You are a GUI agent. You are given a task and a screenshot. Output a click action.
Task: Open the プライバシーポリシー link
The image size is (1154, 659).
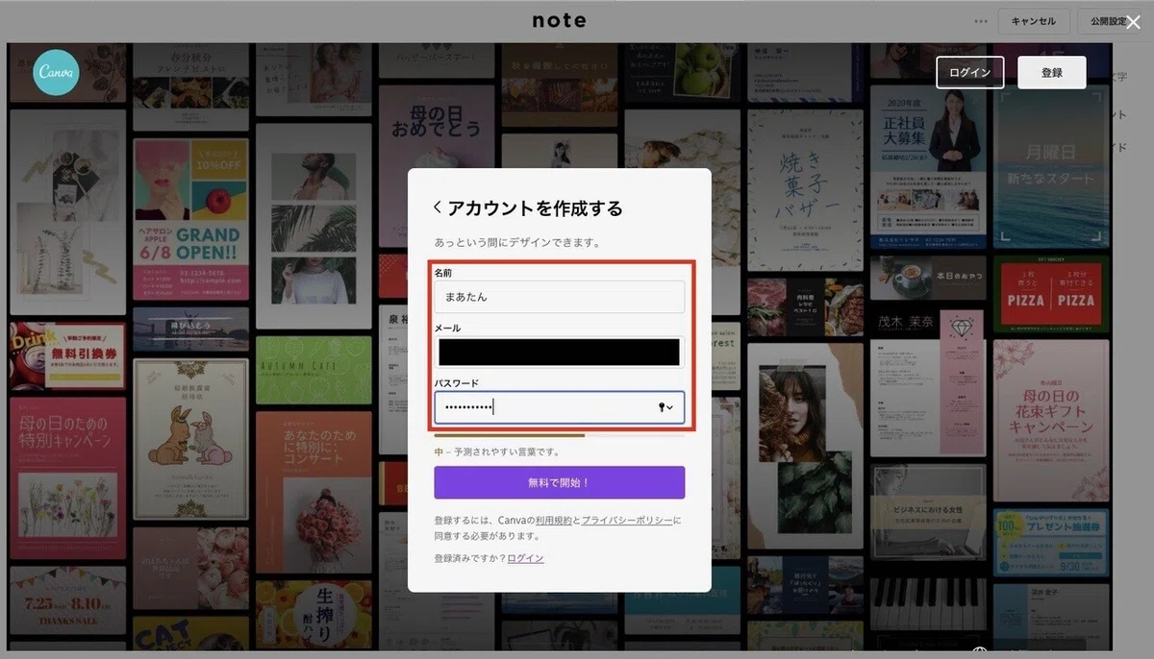tap(626, 520)
